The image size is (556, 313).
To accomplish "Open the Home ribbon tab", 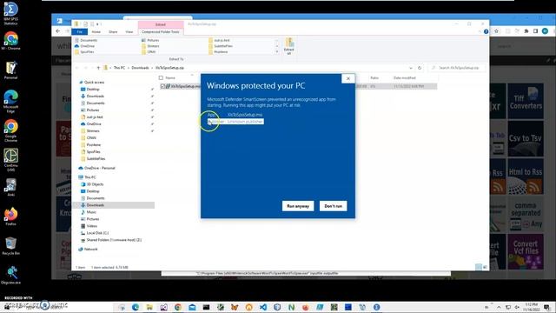I will 96,32.
